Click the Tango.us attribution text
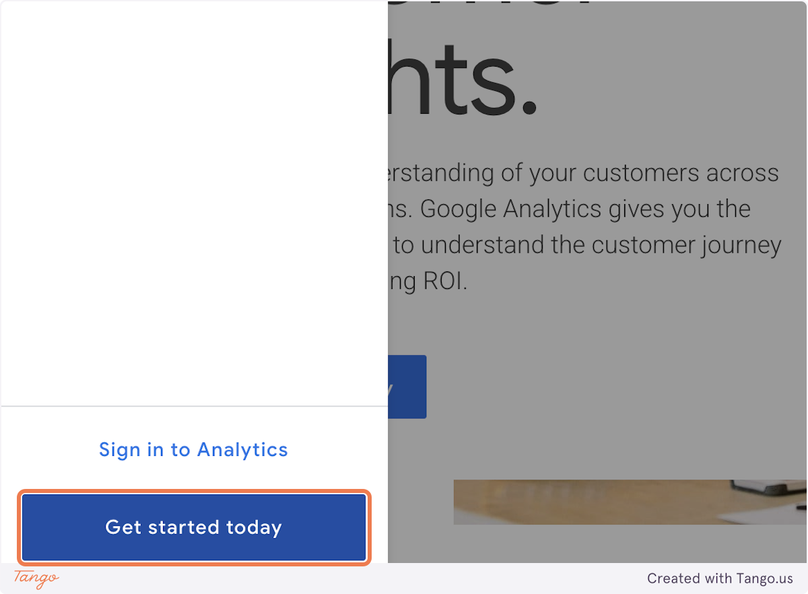The image size is (808, 594). (720, 579)
